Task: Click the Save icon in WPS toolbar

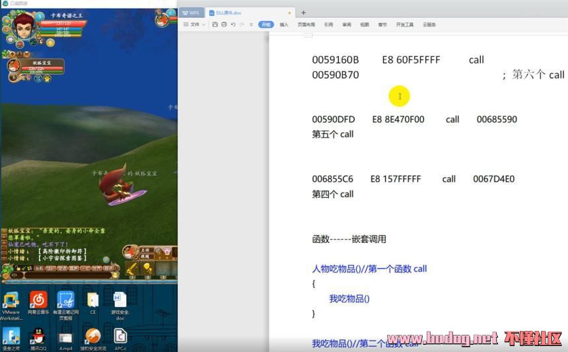Action: (x=214, y=24)
